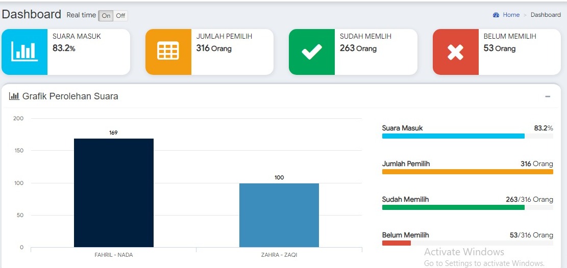The width and height of the screenshot is (567, 268).
Task: Click the blue Suara Masuk progress bar
Action: pos(453,136)
